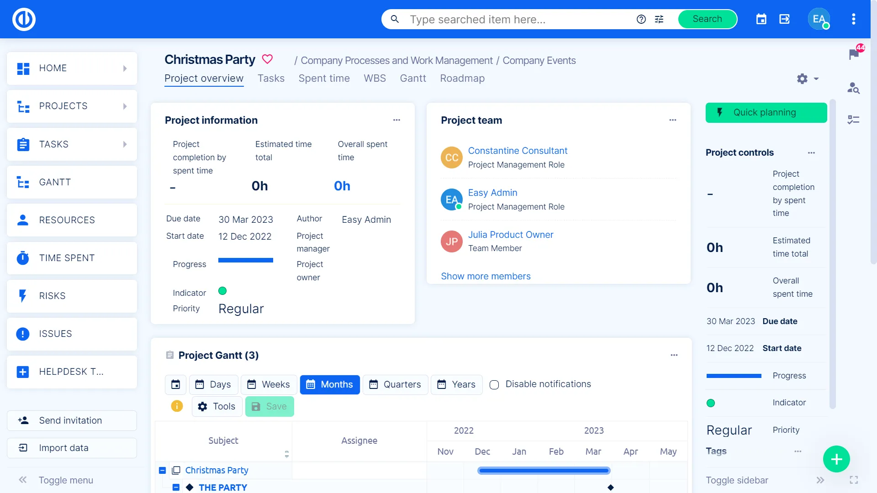Click Show more members link
877x493 pixels.
(x=486, y=276)
